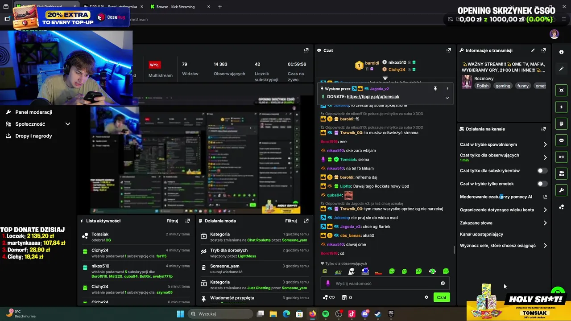Open AI chat moderation external link icon
571x321 pixels.
click(545, 197)
